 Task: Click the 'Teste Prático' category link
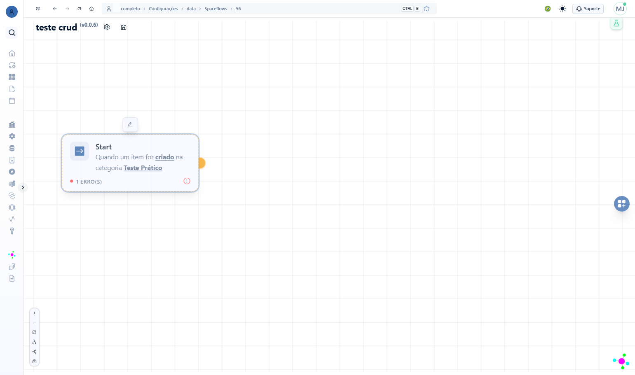143,168
